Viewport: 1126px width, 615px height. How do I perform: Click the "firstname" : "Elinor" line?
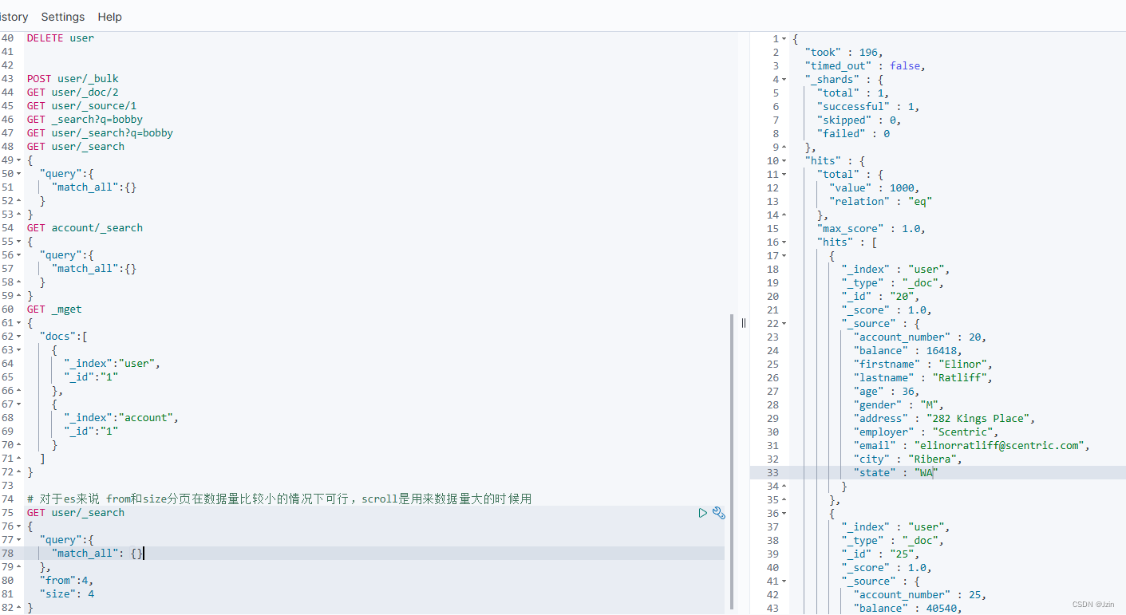tap(923, 365)
